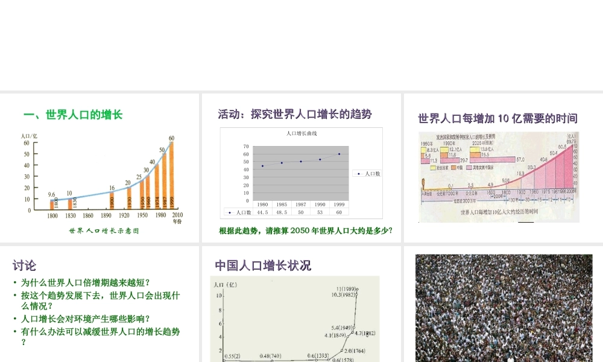Click the bullet 为什么世界人口倍增期越来越短？

click(86, 283)
